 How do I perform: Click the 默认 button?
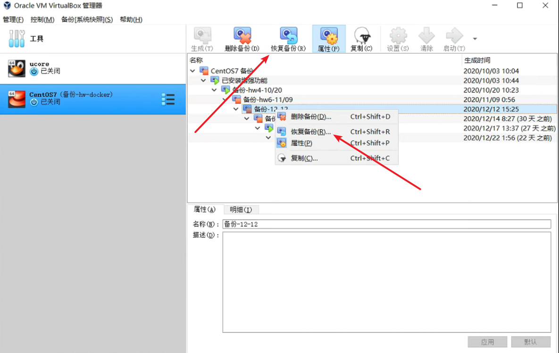[531, 342]
